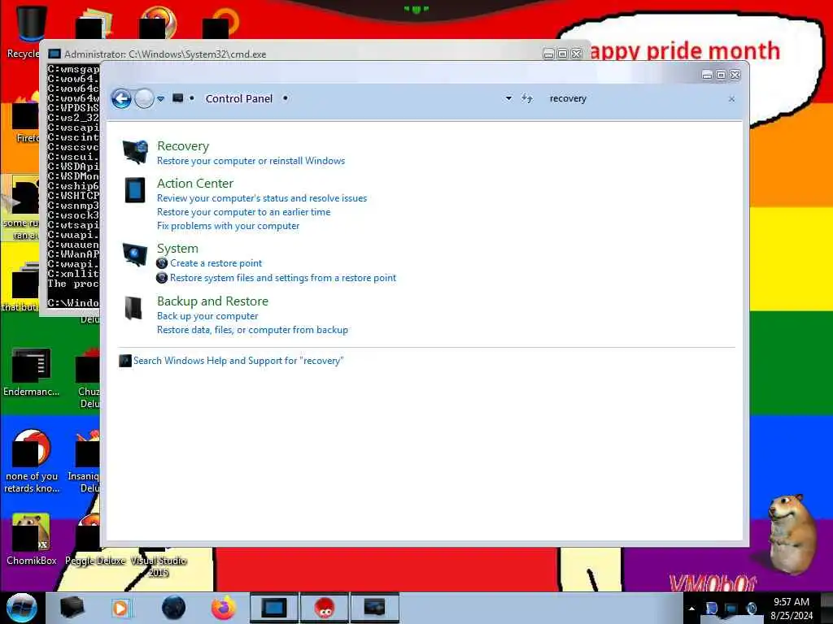
Task: Click the help icon beside Search Windows Help
Action: (125, 361)
